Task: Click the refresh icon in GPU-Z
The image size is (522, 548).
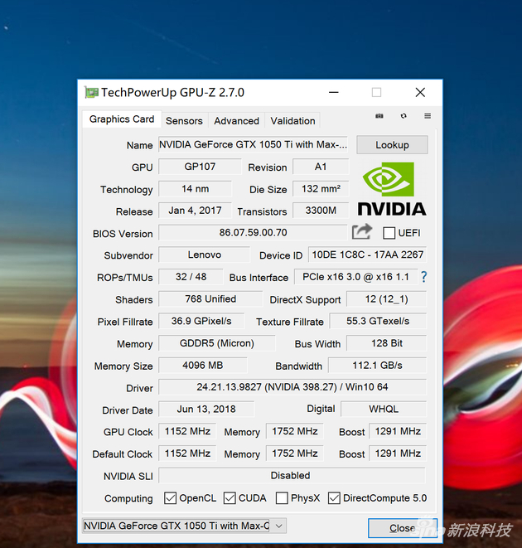Action: coord(404,116)
